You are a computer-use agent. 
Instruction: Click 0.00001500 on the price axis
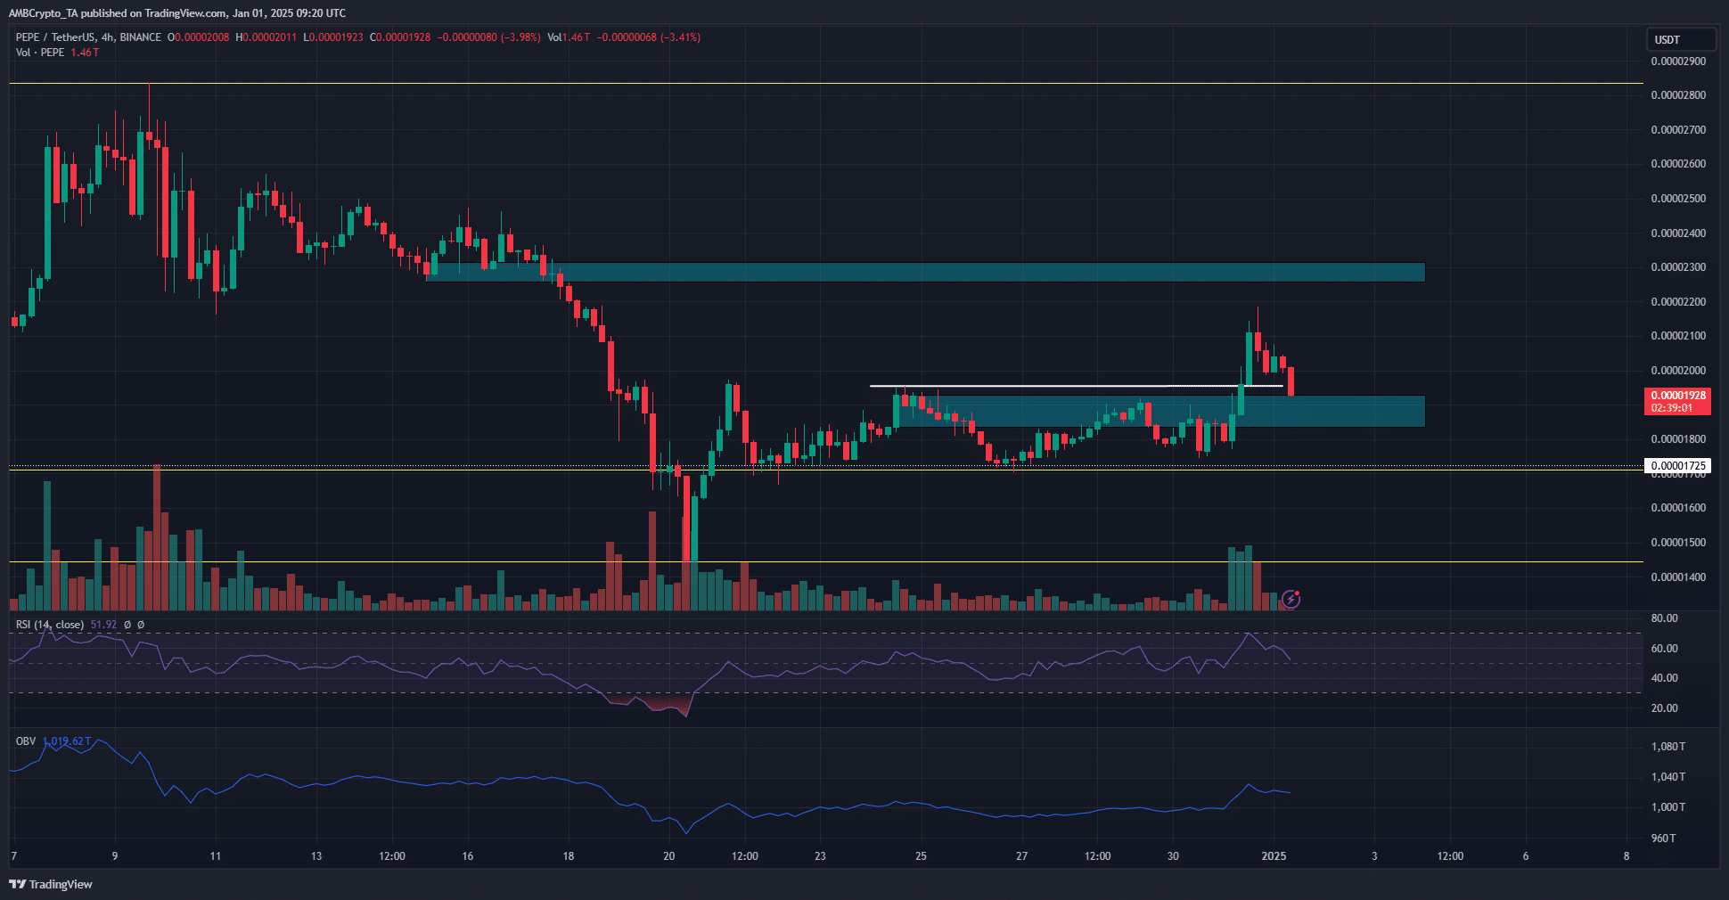click(x=1678, y=543)
